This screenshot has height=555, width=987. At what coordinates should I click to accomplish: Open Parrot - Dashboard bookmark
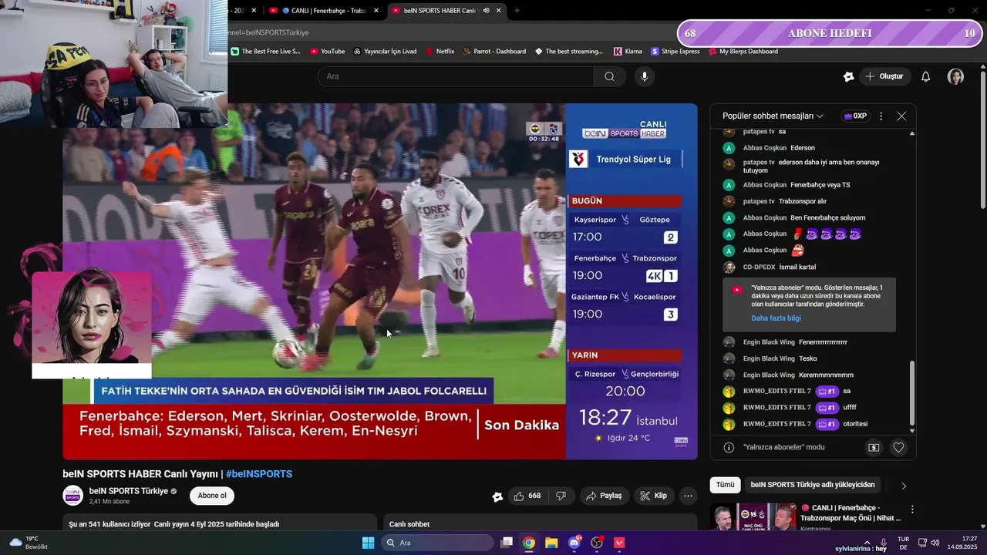pyautogui.click(x=493, y=52)
